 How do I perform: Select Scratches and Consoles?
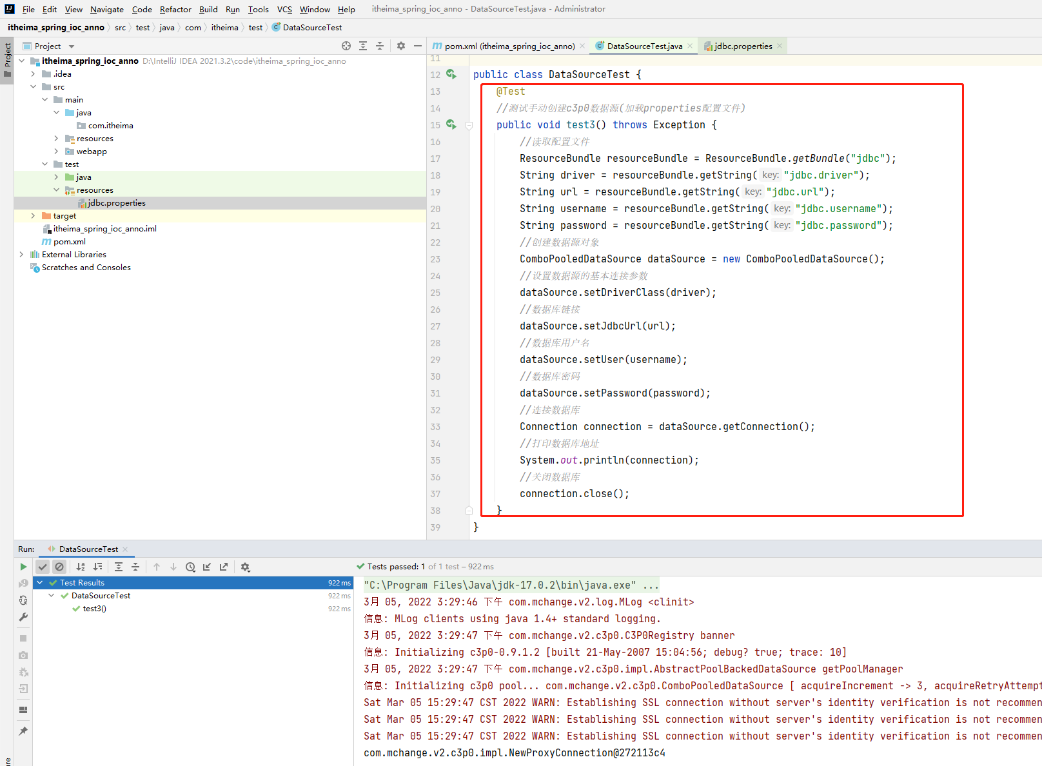[x=220, y=267]
